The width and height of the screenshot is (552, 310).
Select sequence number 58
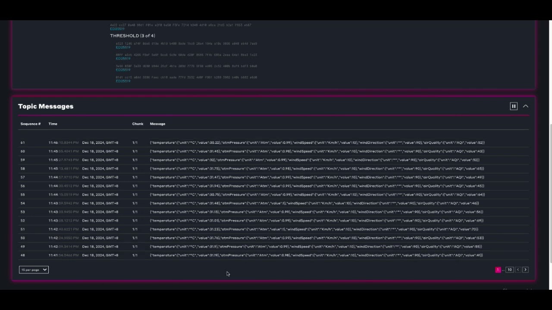(22, 168)
